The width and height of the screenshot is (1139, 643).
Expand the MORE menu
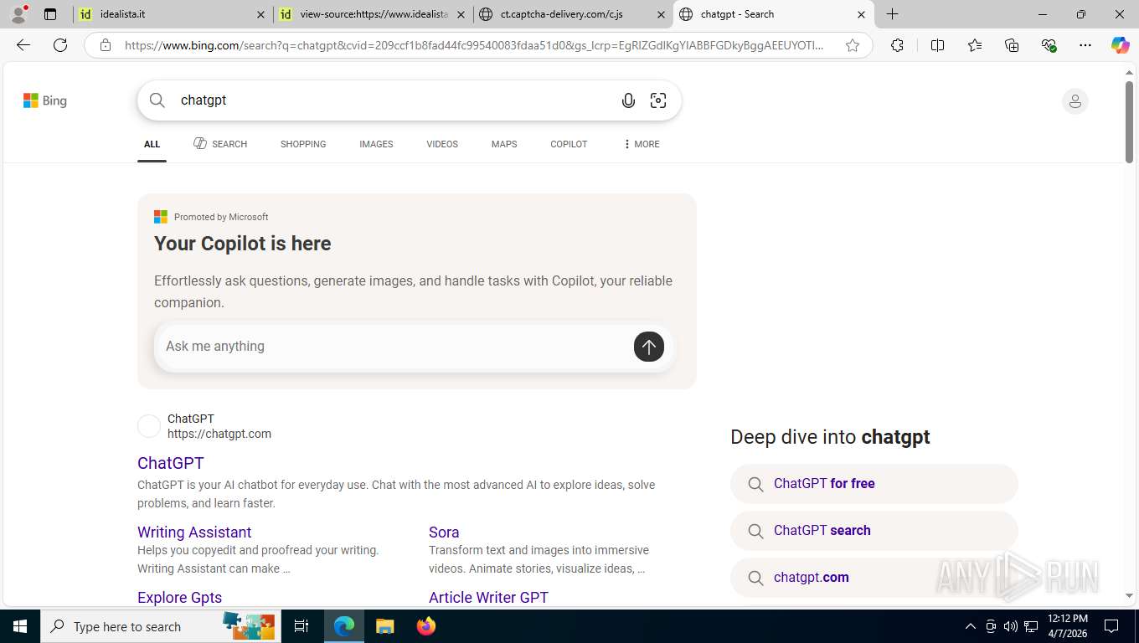tap(642, 144)
